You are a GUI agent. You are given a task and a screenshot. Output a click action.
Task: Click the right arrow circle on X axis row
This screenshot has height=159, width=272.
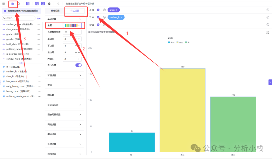point(268,10)
